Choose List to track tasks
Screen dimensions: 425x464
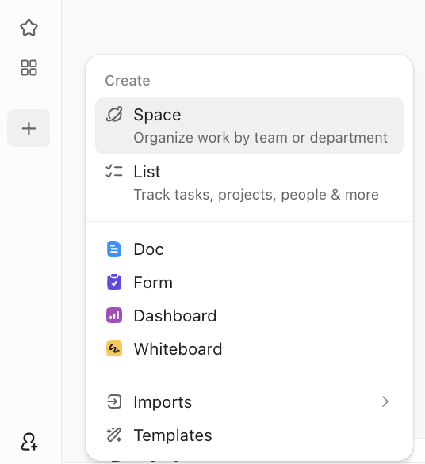(249, 183)
